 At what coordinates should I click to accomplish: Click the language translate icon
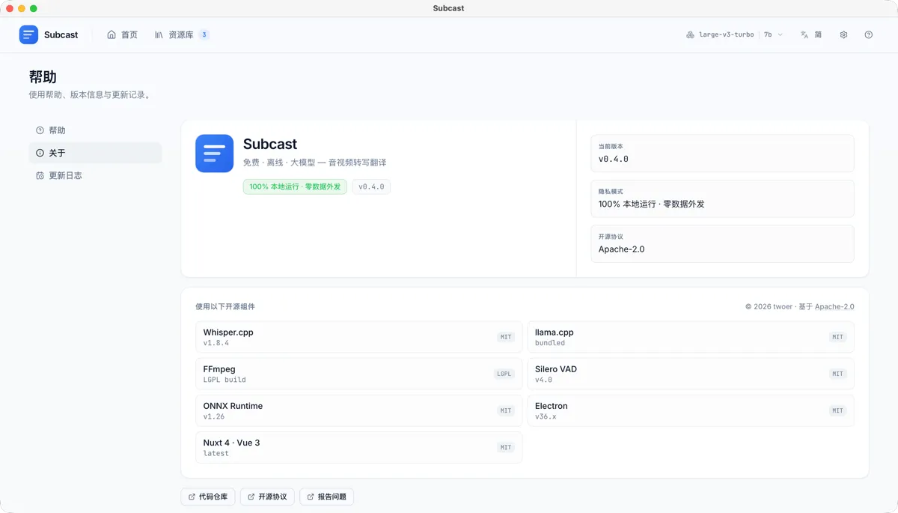coord(804,34)
